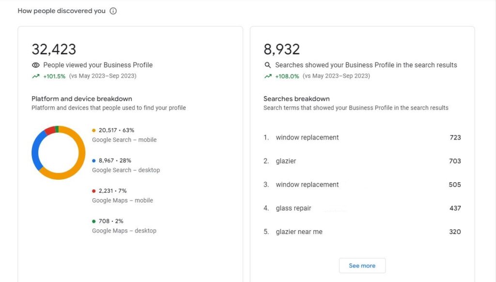Select the red segment of the donut chart
Viewport: 496px width, 282px height.
(49, 130)
